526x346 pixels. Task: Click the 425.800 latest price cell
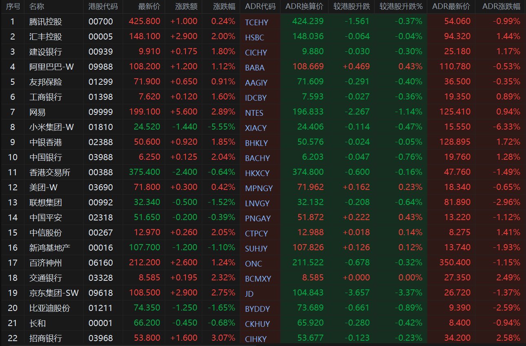144,21
